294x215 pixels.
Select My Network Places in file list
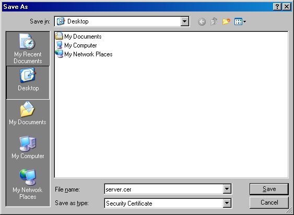tap(84, 54)
